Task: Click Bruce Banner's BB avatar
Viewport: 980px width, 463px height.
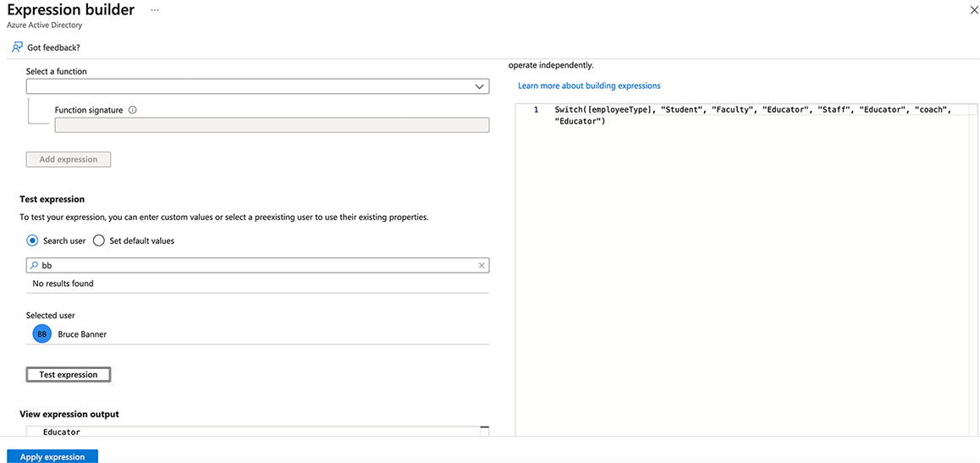Action: tap(41, 334)
